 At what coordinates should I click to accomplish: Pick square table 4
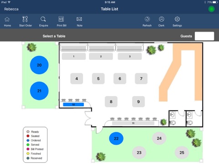(x=77, y=78)
